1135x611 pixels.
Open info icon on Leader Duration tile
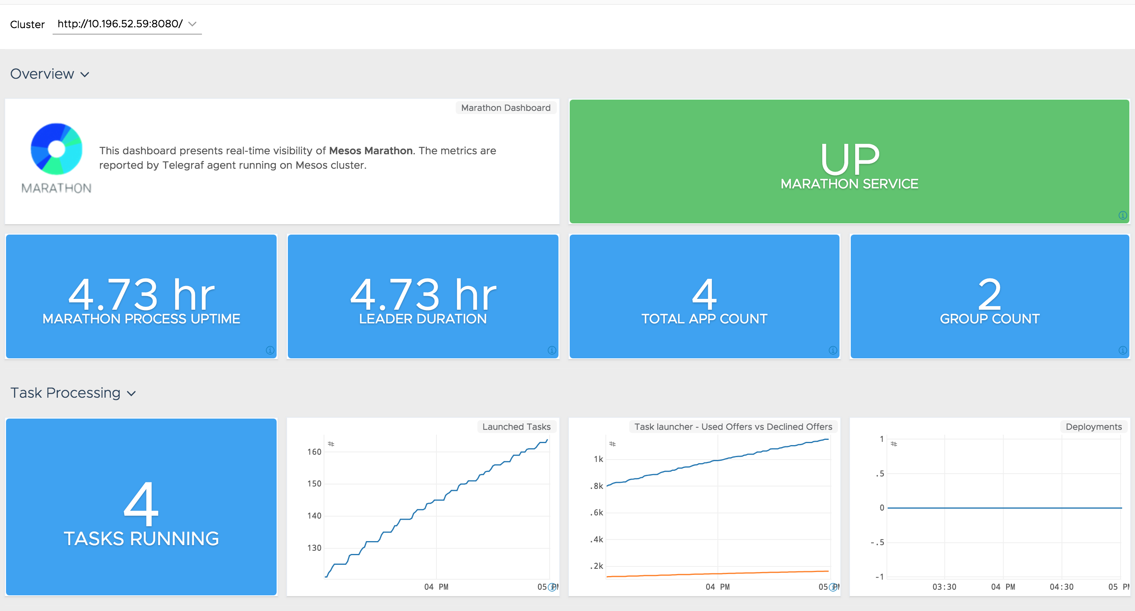pyautogui.click(x=552, y=350)
